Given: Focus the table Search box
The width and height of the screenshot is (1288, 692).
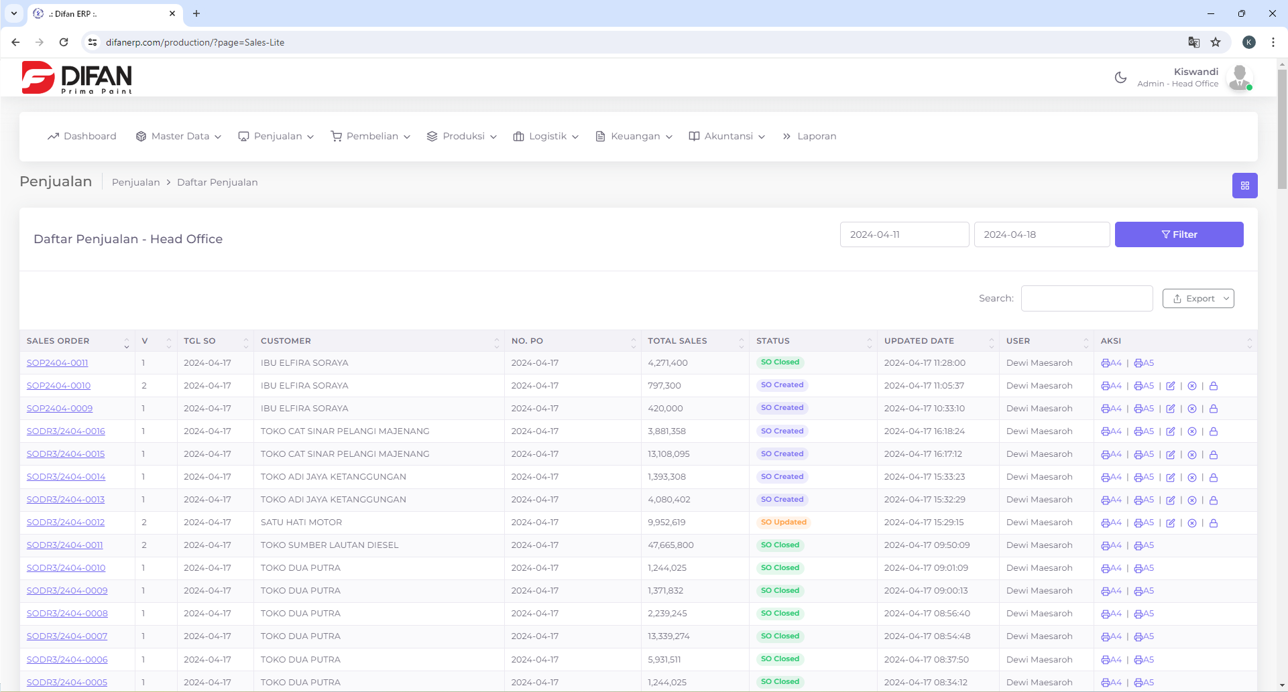Looking at the screenshot, I should point(1086,299).
